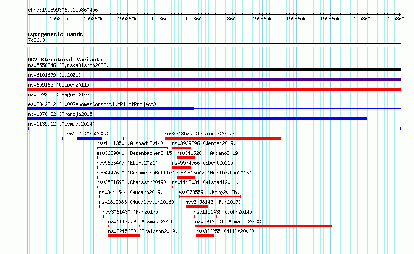
Task: Click the nsv1078032 (Thareja2015) label
Action: (x=61, y=114)
